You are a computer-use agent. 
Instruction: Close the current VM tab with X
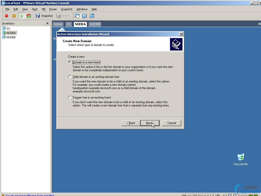click(259, 24)
